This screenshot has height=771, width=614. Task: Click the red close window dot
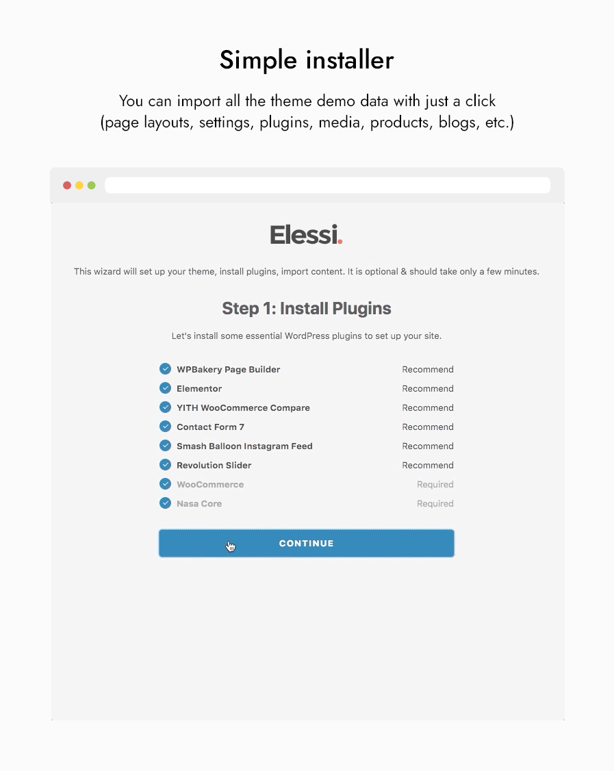(67, 186)
